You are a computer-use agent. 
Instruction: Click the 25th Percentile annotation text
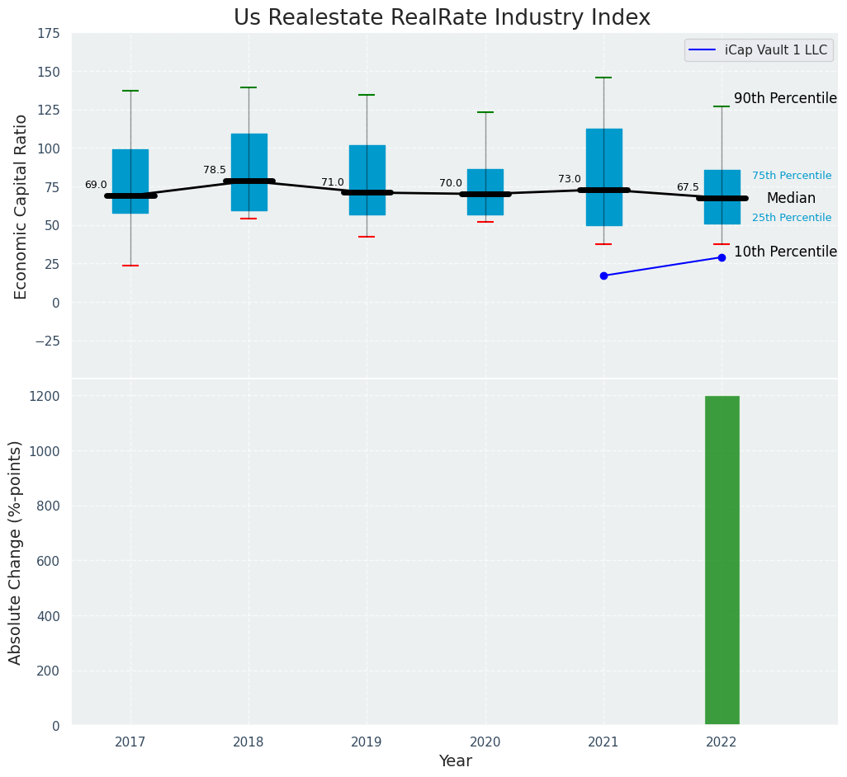coord(791,218)
